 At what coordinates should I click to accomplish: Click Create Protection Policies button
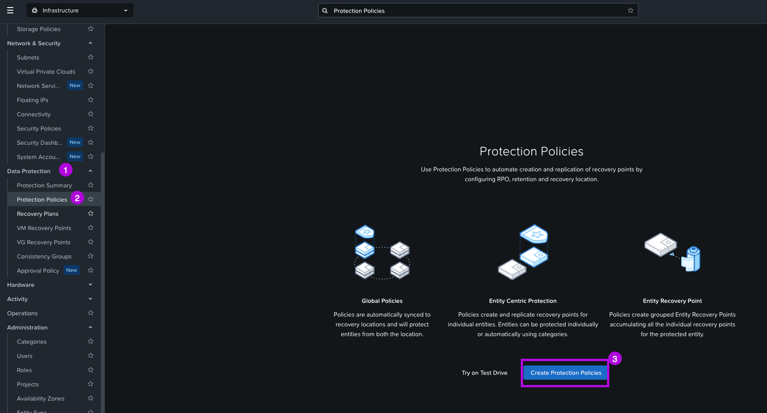[566, 373]
